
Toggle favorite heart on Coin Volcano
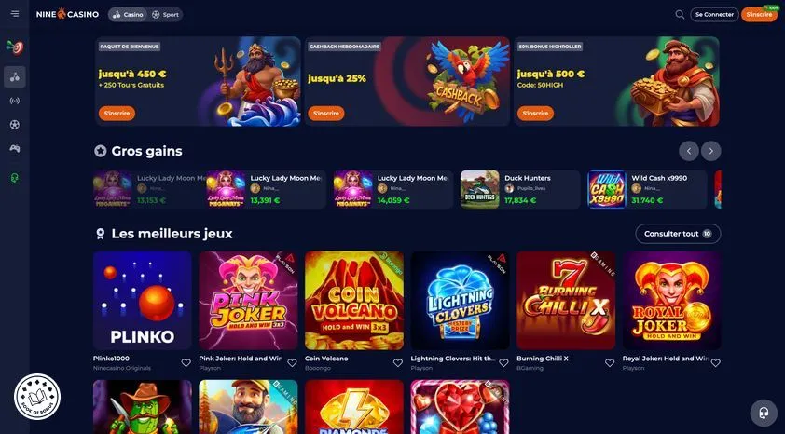tap(397, 363)
